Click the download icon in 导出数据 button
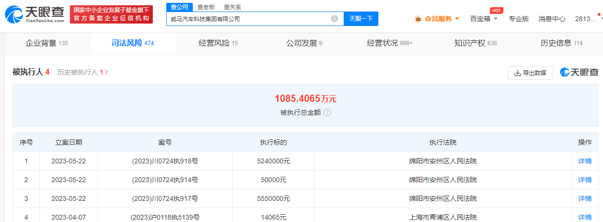The width and height of the screenshot is (603, 222). [x=518, y=73]
